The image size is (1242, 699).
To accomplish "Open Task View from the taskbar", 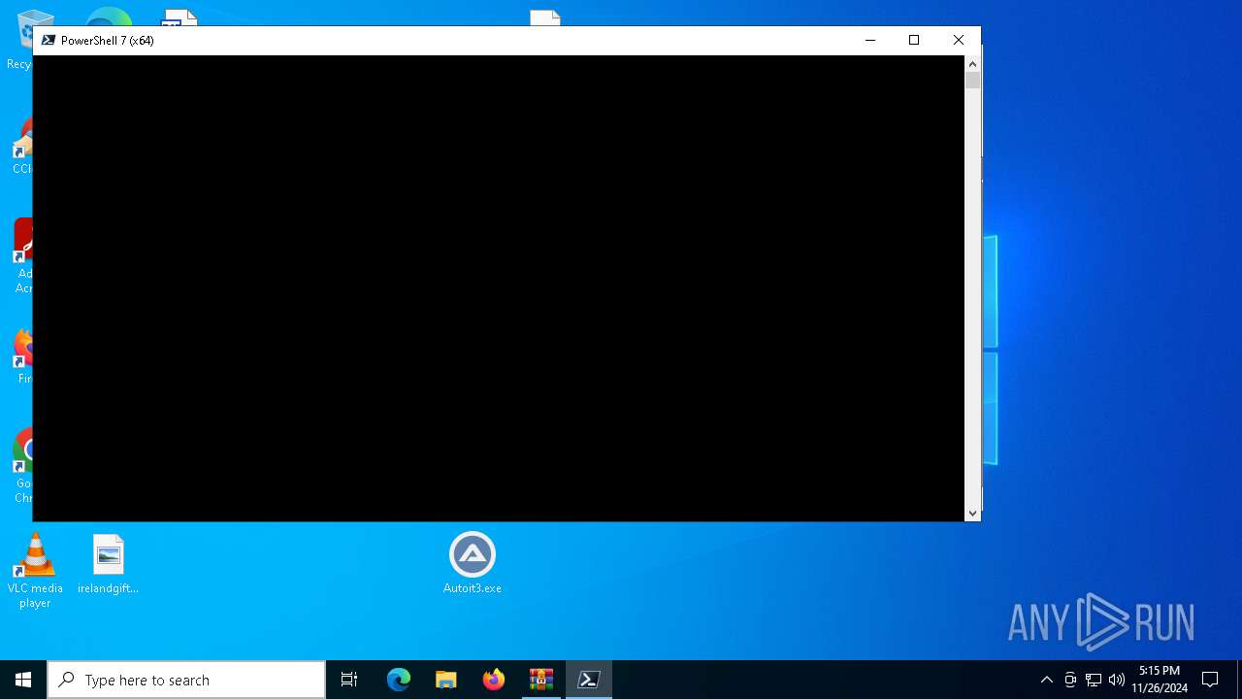I will click(349, 680).
